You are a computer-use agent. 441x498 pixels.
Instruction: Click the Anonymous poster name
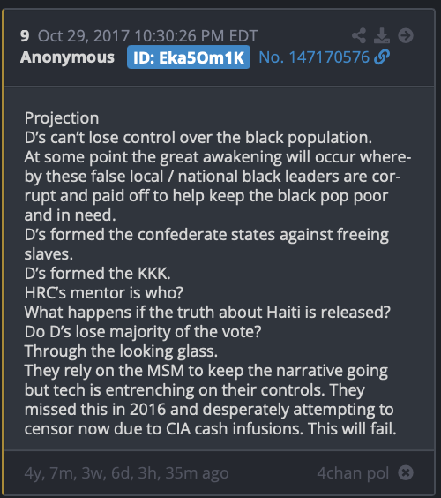coord(67,57)
